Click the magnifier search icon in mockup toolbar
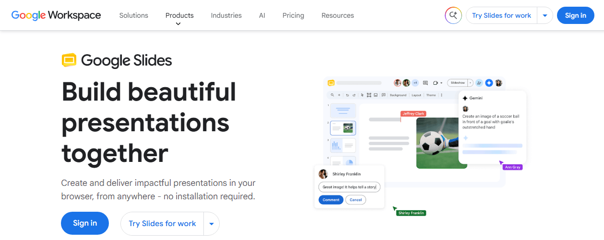This screenshot has height=240, width=604. click(x=332, y=95)
